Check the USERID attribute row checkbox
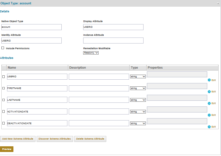The image size is (221, 156). (x=4, y=77)
